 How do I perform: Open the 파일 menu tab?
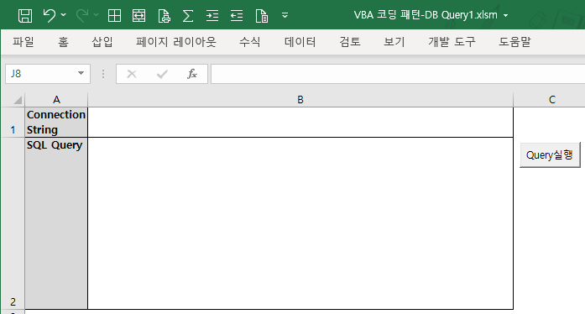coord(24,42)
